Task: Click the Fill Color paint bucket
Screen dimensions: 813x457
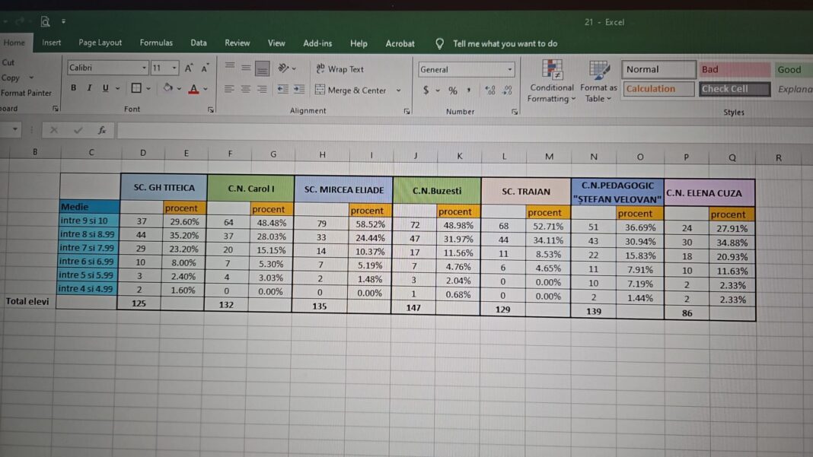Action: (168, 88)
